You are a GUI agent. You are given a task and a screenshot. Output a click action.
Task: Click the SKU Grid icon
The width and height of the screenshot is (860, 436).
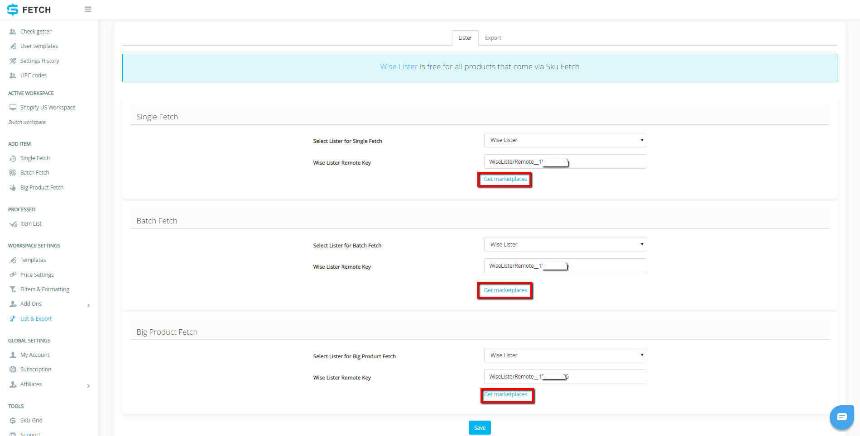click(x=13, y=421)
